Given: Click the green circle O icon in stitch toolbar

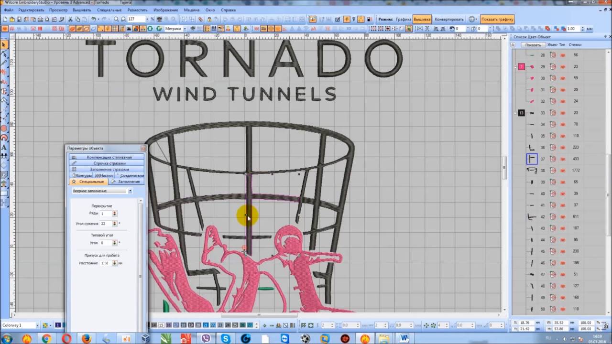Looking at the screenshot, I should [x=150, y=29].
